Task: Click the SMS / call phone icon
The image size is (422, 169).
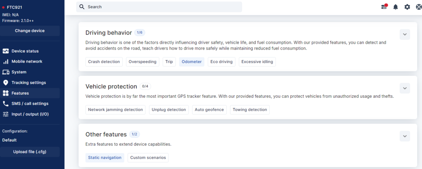Action: coord(6,104)
